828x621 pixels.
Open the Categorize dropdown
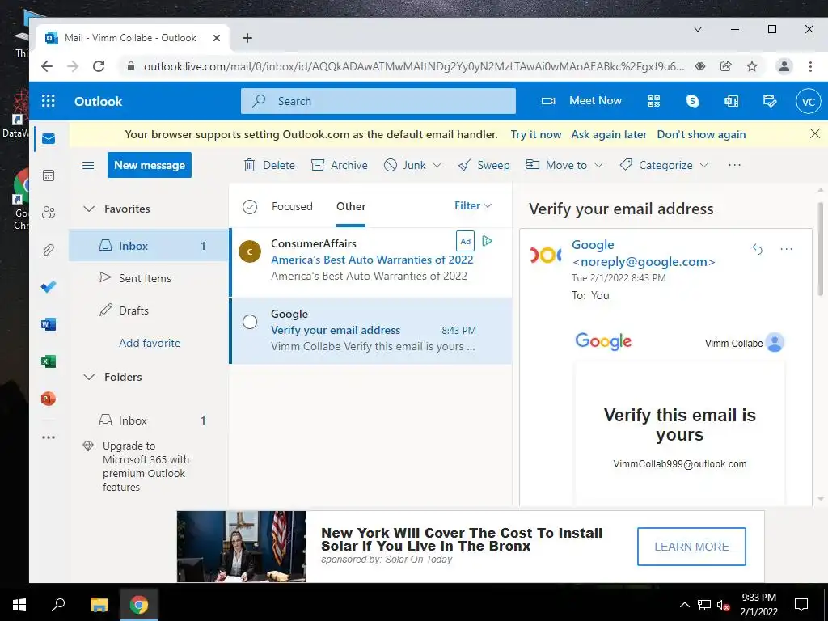(x=664, y=165)
